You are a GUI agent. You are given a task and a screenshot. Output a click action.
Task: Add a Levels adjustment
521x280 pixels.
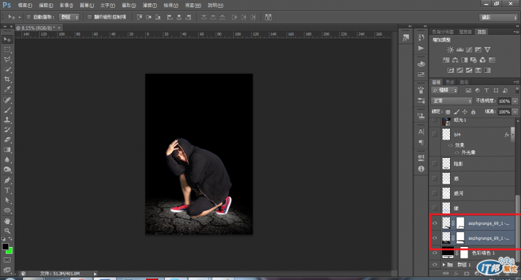(460, 50)
